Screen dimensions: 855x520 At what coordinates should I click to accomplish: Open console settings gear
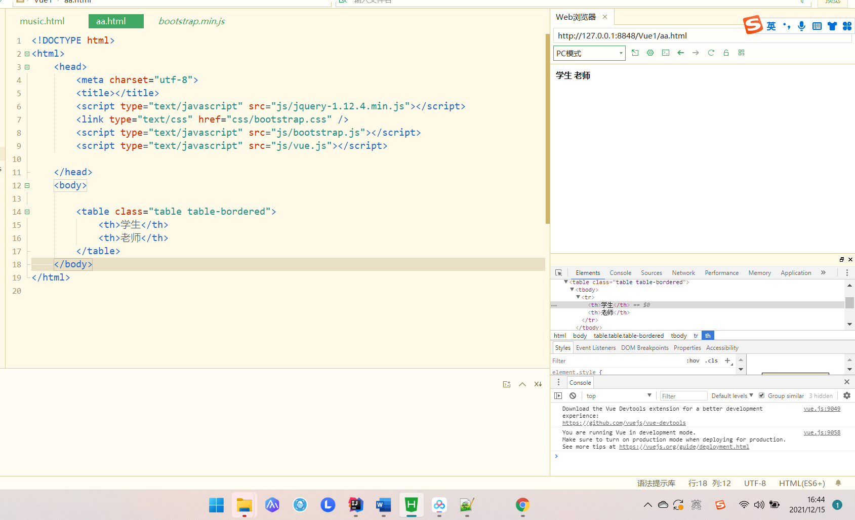tap(847, 395)
